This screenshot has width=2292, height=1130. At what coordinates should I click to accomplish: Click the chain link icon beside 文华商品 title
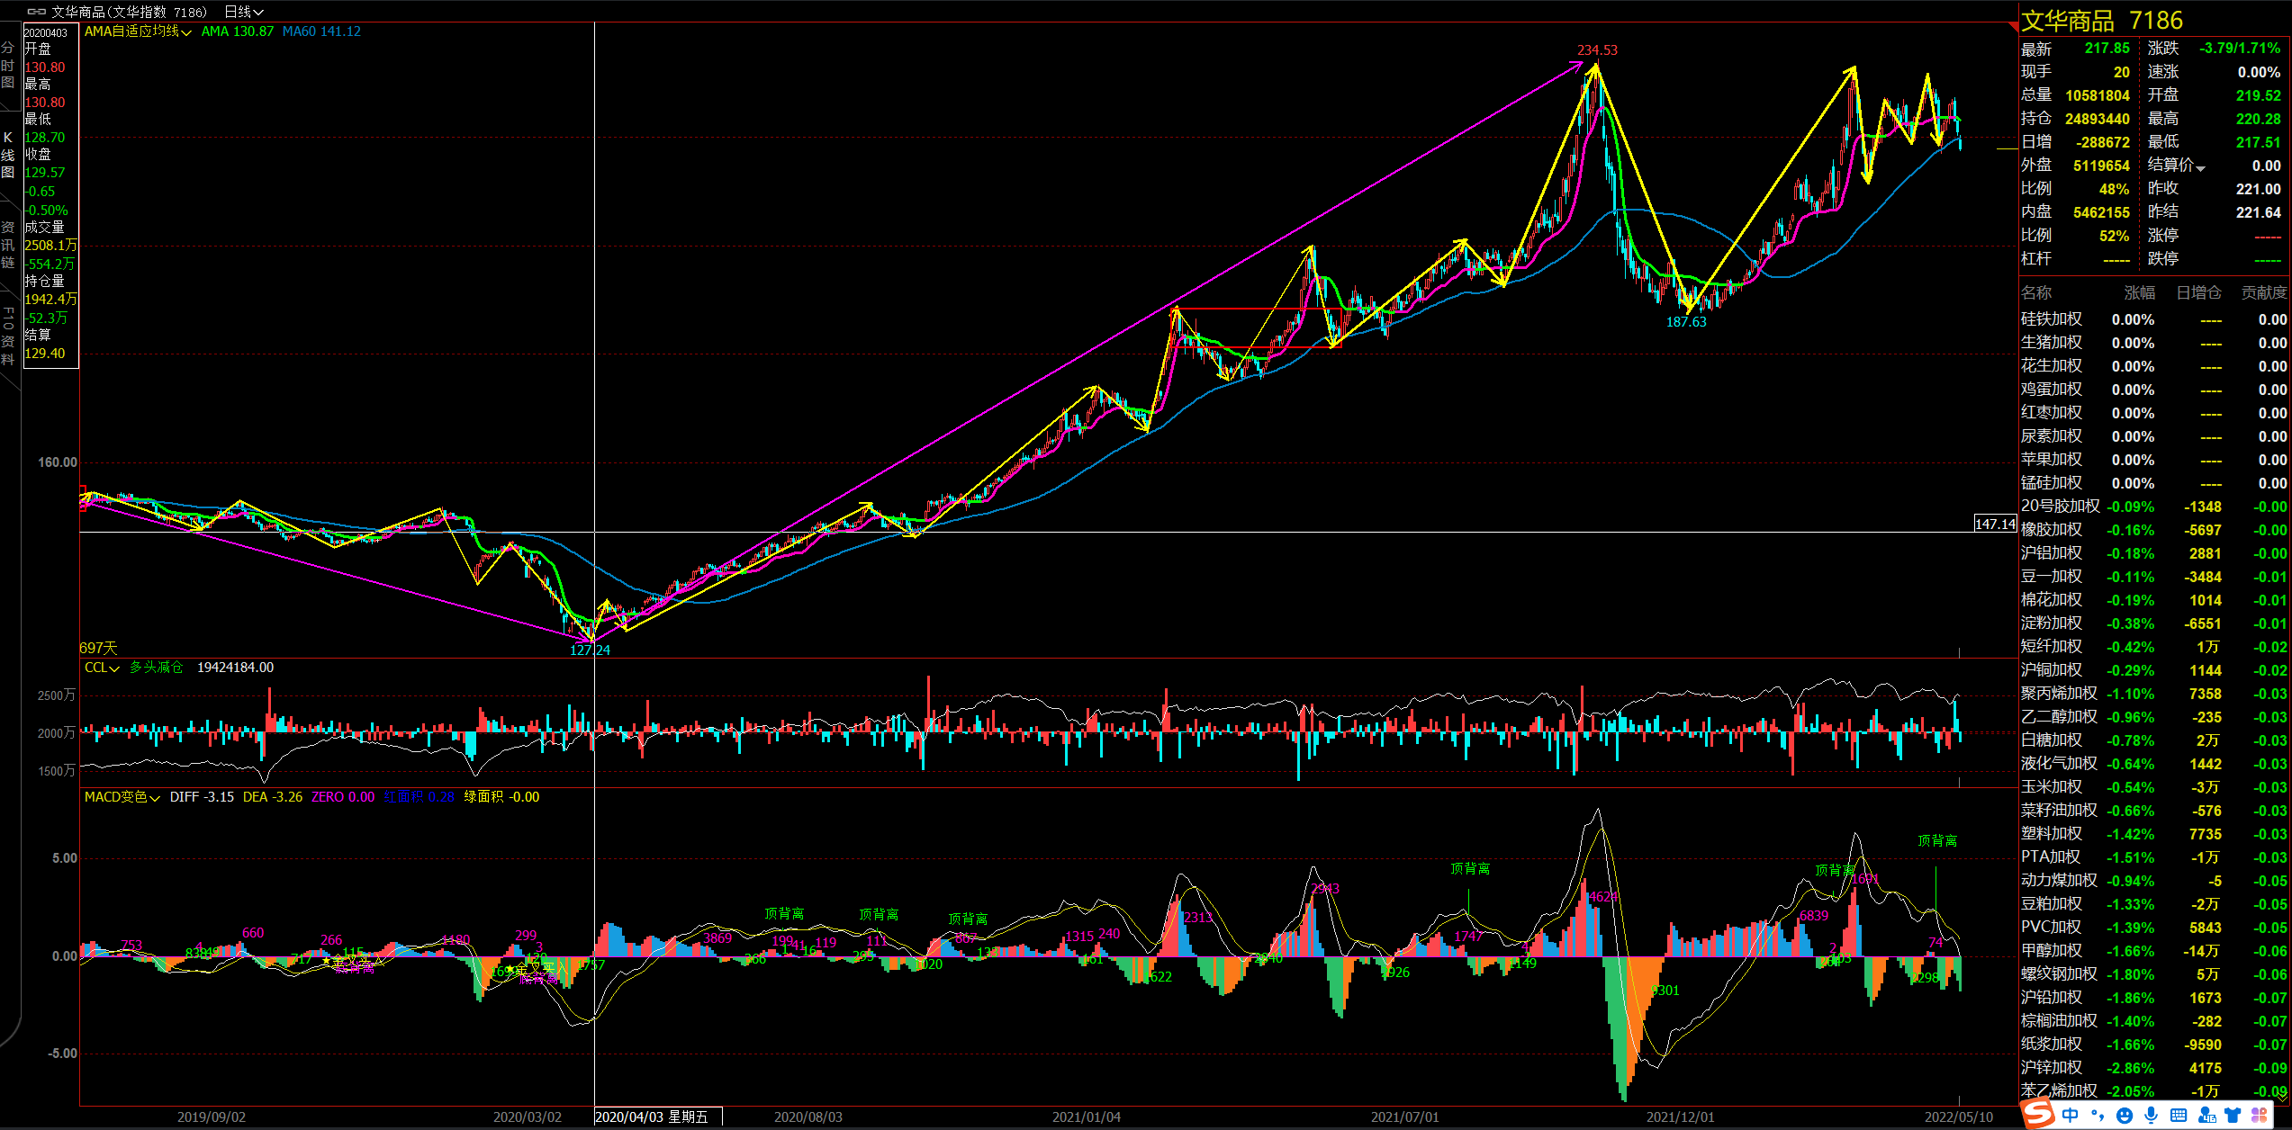click(x=36, y=12)
